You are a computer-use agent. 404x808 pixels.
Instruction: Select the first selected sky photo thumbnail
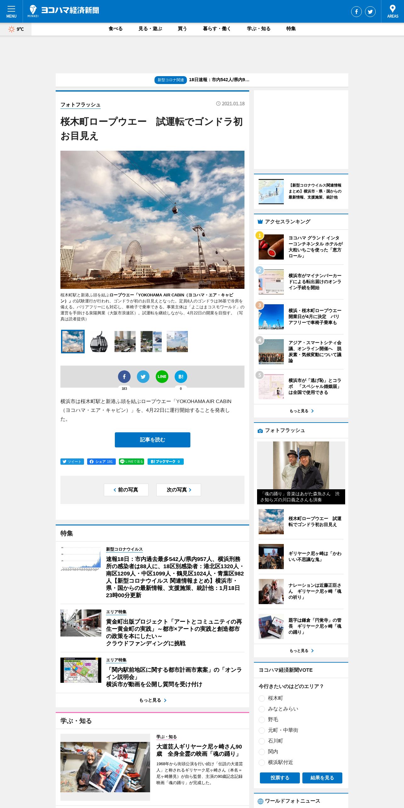(73, 341)
